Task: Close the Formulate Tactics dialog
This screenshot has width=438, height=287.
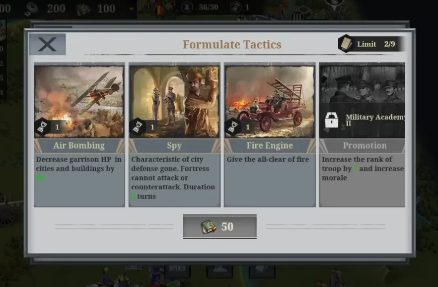Action: tap(47, 44)
